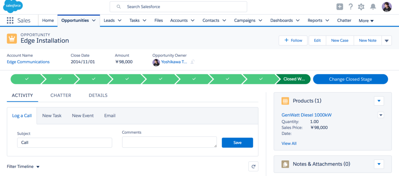399x176 pixels.
Task: Select the New Task tab
Action: [x=52, y=116]
